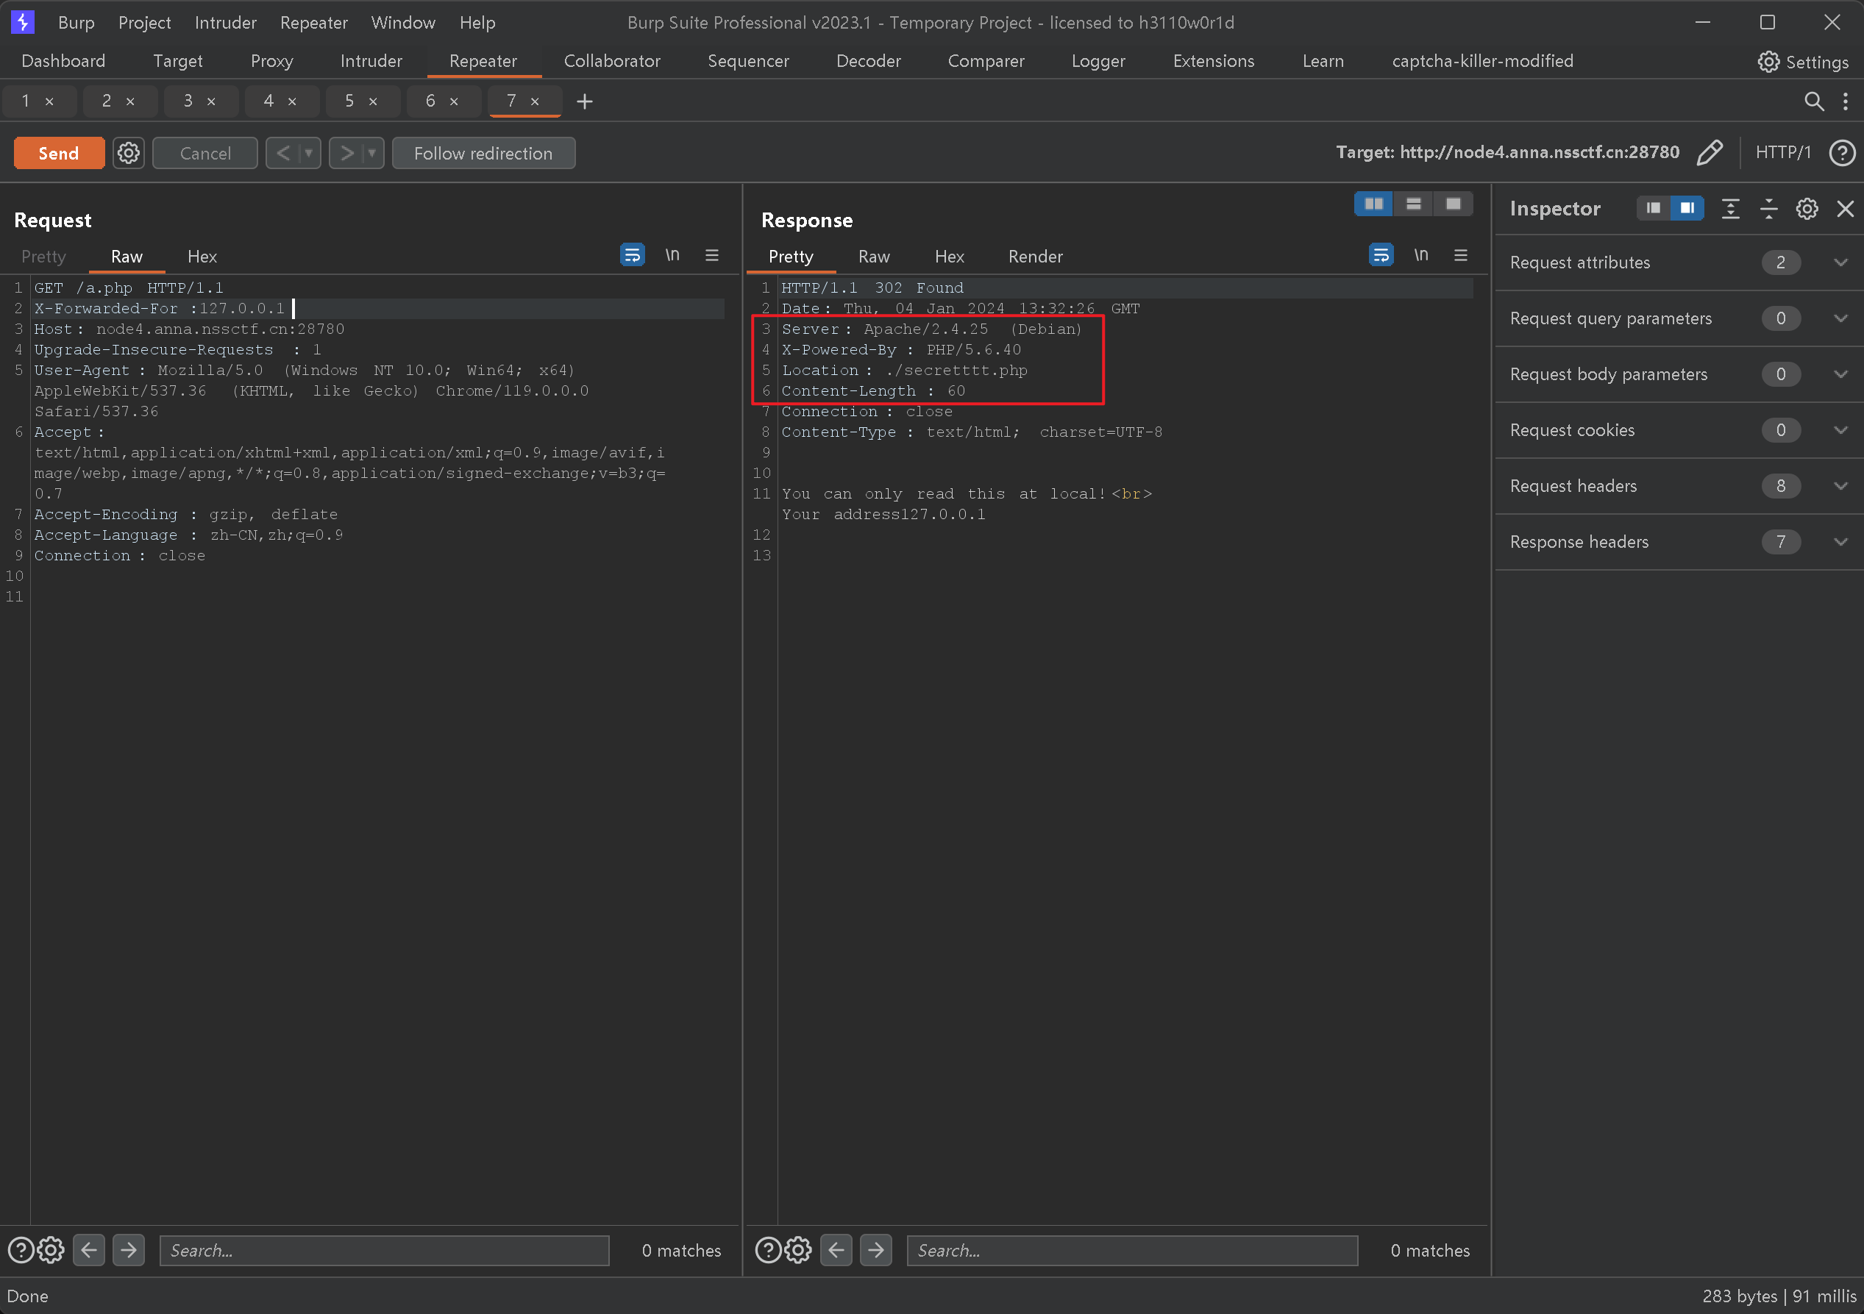Open the Collaborator tab
1864x1314 pixels.
click(x=611, y=60)
